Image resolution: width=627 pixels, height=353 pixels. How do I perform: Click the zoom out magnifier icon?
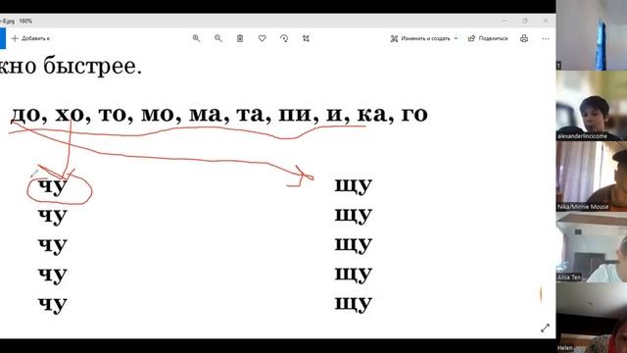(x=217, y=38)
